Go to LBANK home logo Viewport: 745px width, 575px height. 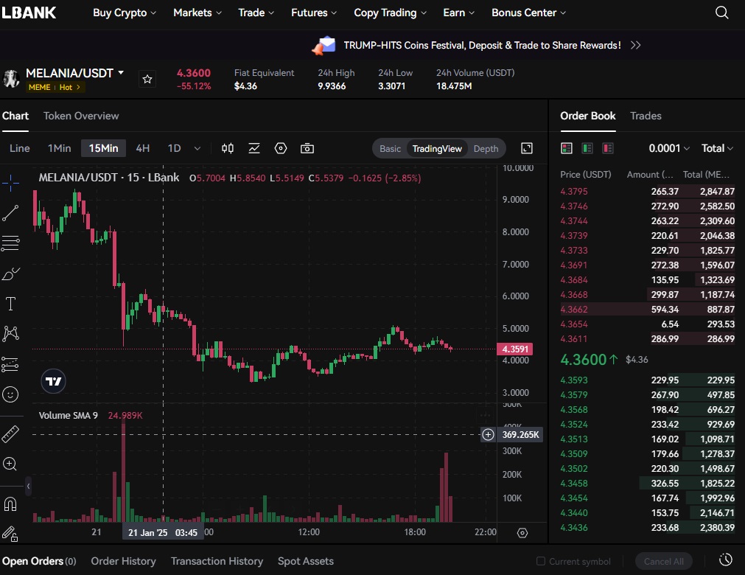29,13
